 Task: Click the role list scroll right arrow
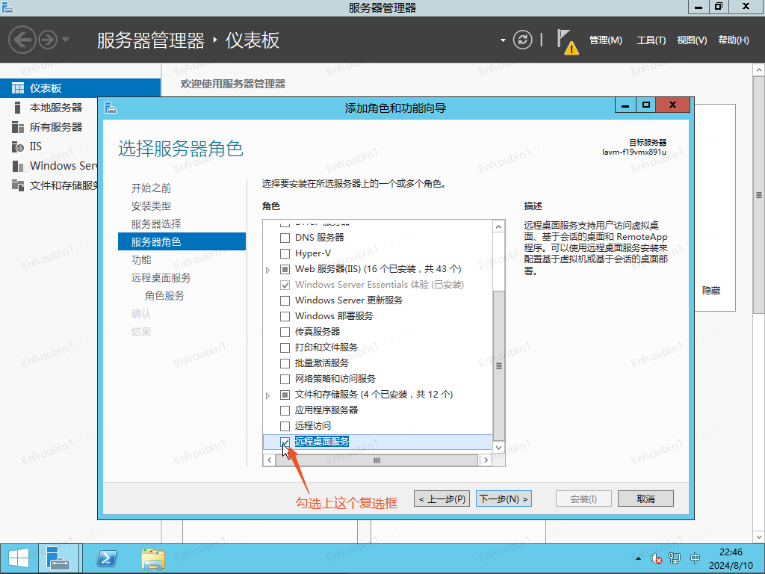point(486,460)
